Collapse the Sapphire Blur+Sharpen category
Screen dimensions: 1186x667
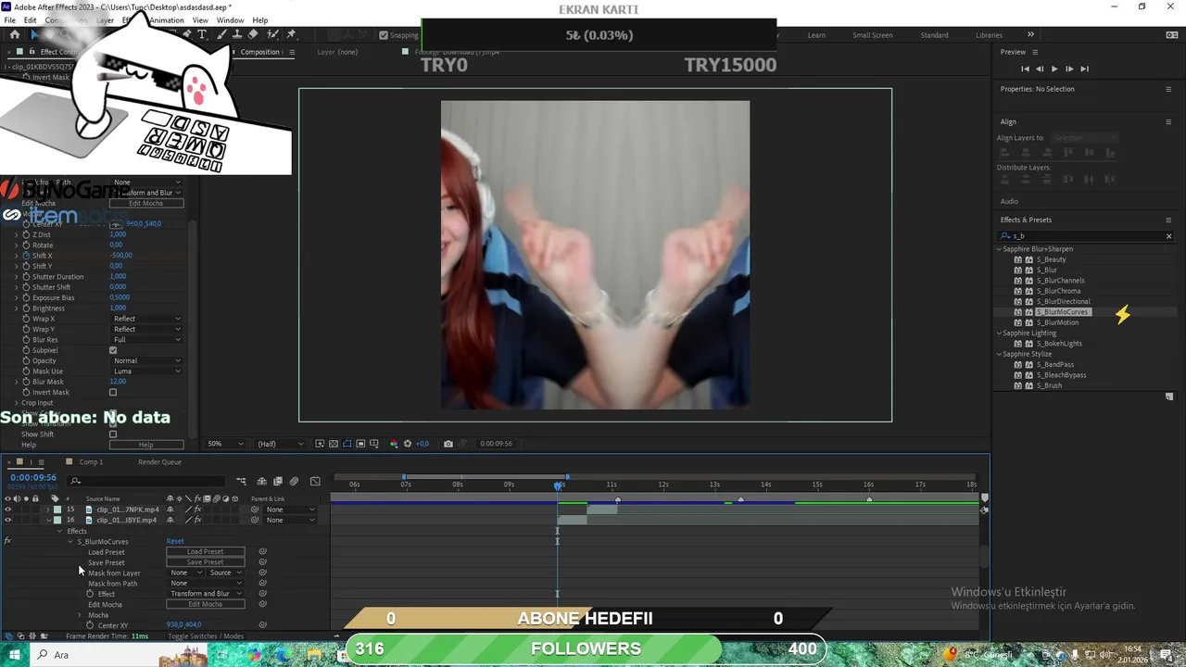(x=1000, y=249)
